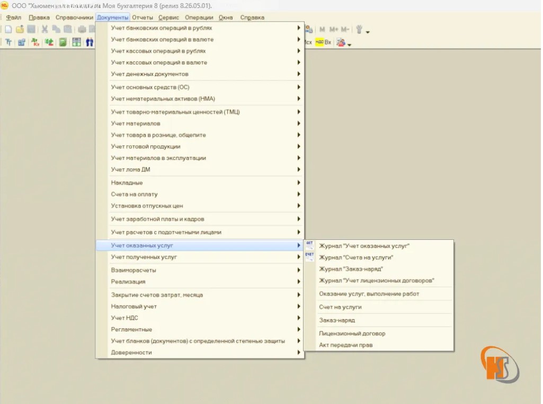Click the green-red 'Дт Кт' icon

click(x=35, y=42)
